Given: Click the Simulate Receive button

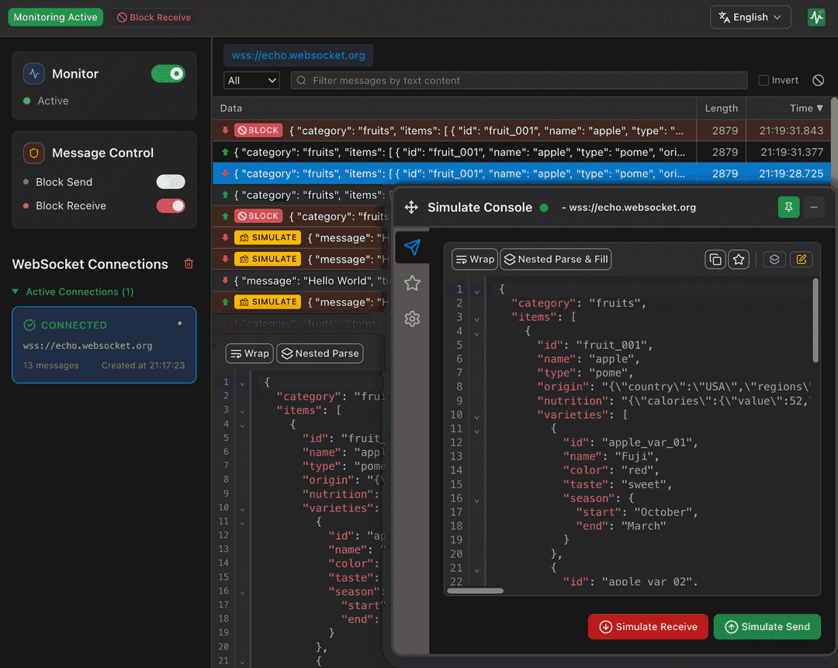Looking at the screenshot, I should [x=648, y=626].
